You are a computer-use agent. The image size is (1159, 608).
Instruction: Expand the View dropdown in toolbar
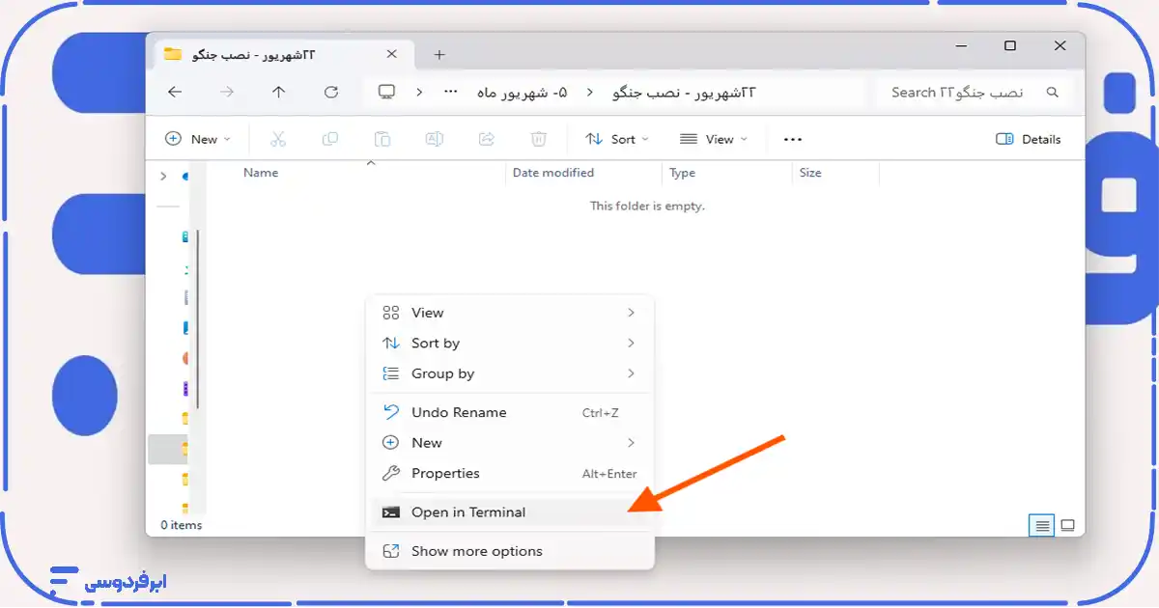click(x=714, y=139)
